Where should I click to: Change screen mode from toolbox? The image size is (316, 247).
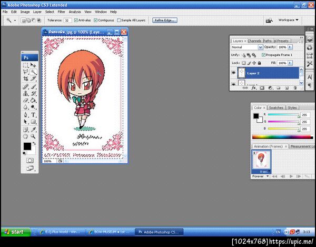[30, 168]
